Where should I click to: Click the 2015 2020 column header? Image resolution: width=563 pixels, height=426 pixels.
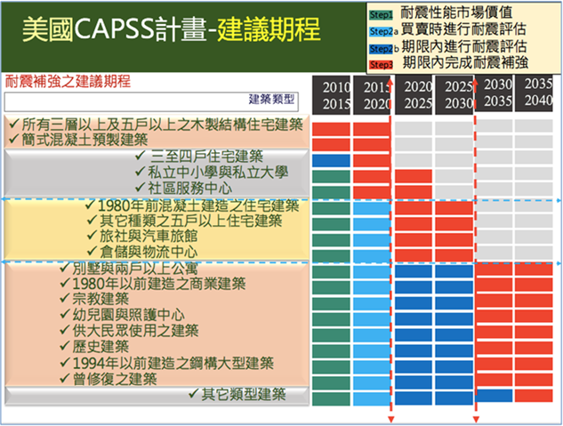(x=372, y=95)
